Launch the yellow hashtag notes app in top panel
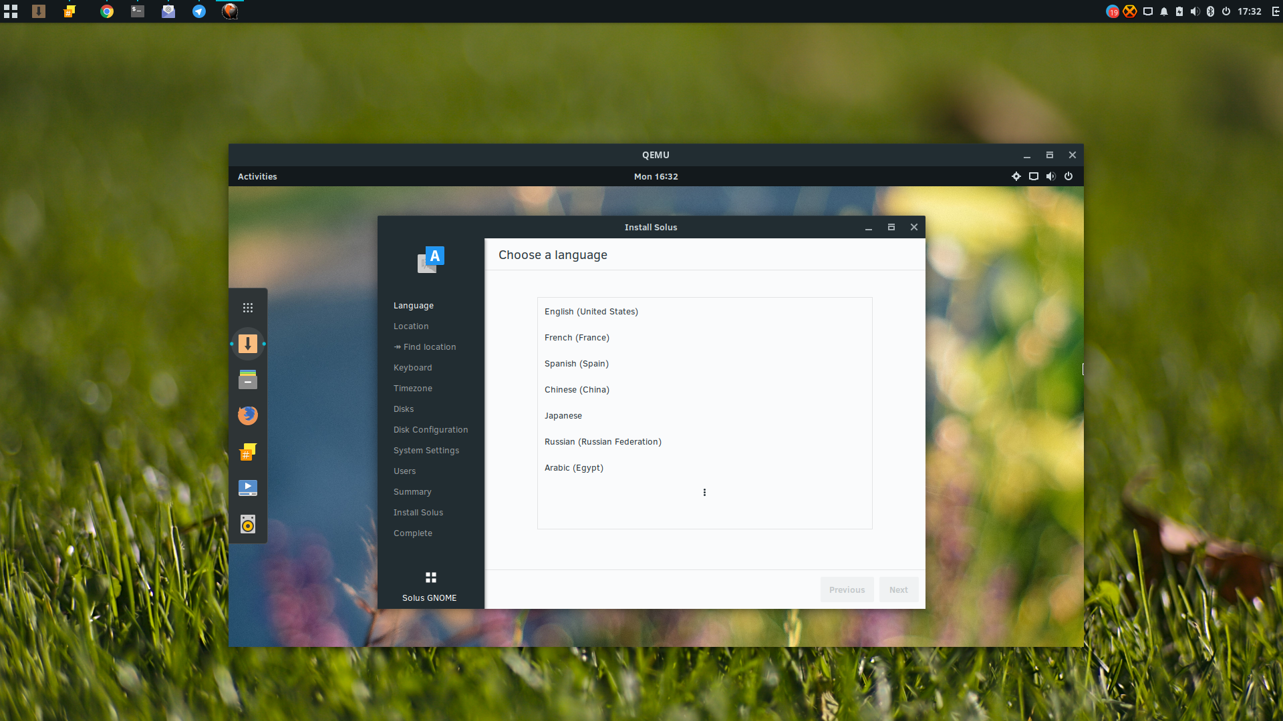The height and width of the screenshot is (721, 1283). [69, 11]
